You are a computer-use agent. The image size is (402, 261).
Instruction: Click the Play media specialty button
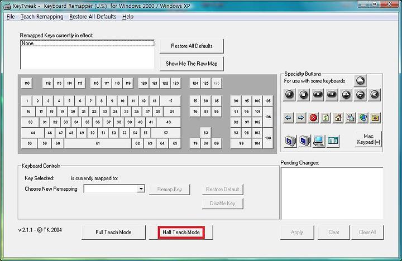pyautogui.click(x=289, y=94)
